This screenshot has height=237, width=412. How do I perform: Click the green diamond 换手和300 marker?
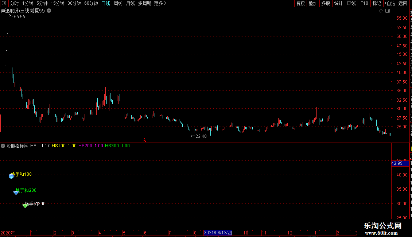click(x=25, y=206)
